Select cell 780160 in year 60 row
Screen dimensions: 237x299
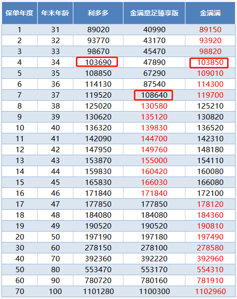pyautogui.click(x=154, y=281)
